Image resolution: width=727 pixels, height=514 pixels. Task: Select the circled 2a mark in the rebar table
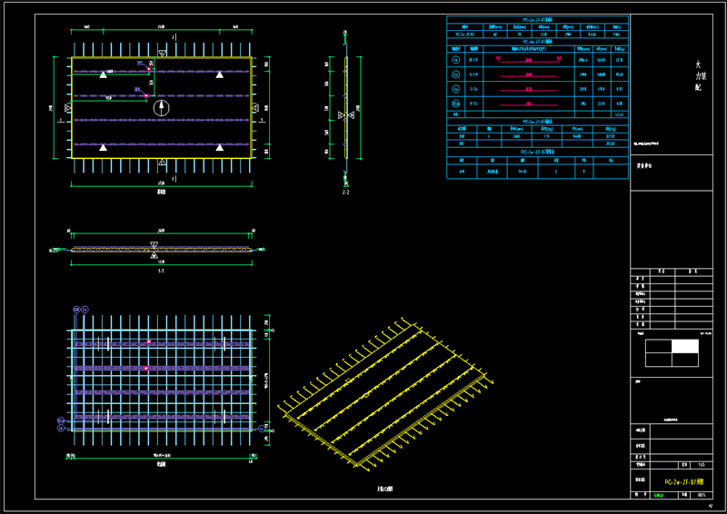point(456,74)
